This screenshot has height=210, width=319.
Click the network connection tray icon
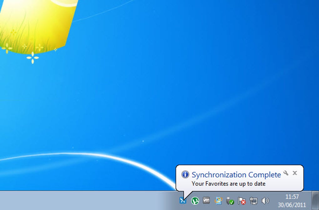point(254,201)
